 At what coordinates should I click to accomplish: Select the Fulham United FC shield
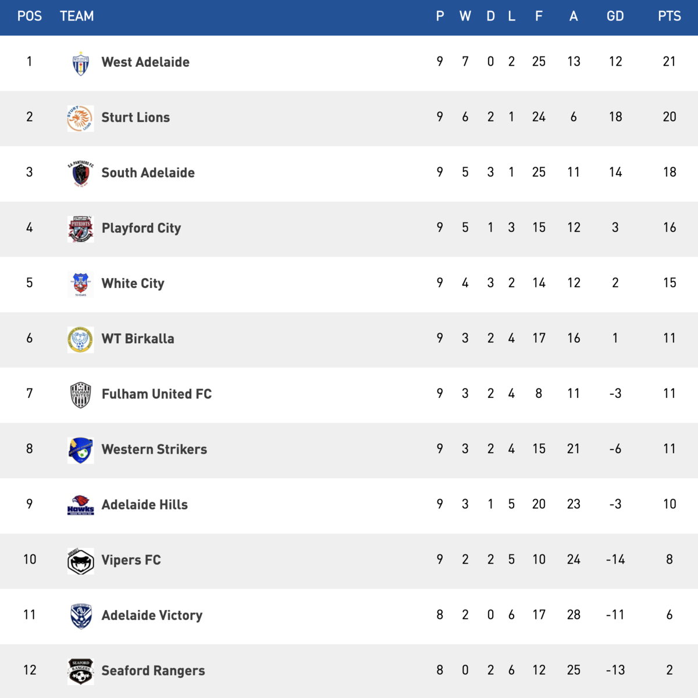tap(80, 394)
